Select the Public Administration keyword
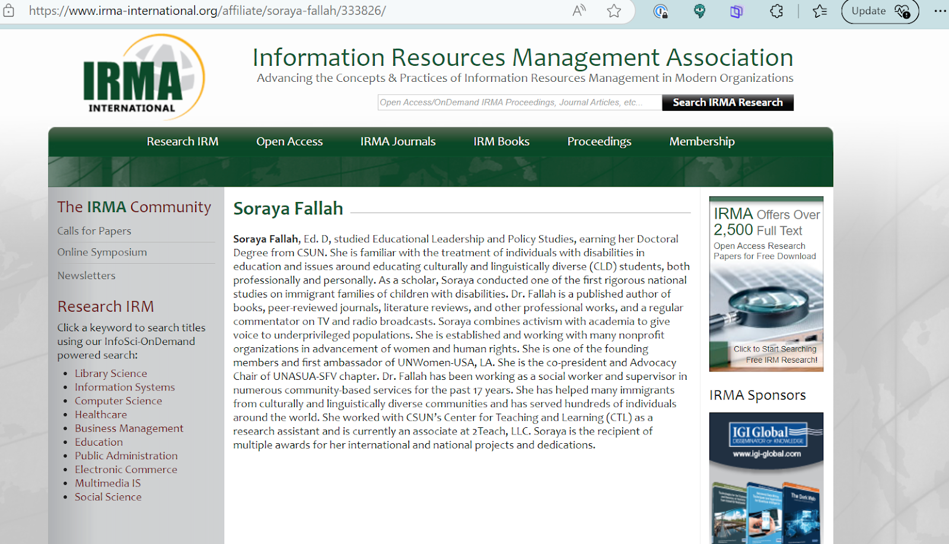The width and height of the screenshot is (949, 544). (x=126, y=456)
